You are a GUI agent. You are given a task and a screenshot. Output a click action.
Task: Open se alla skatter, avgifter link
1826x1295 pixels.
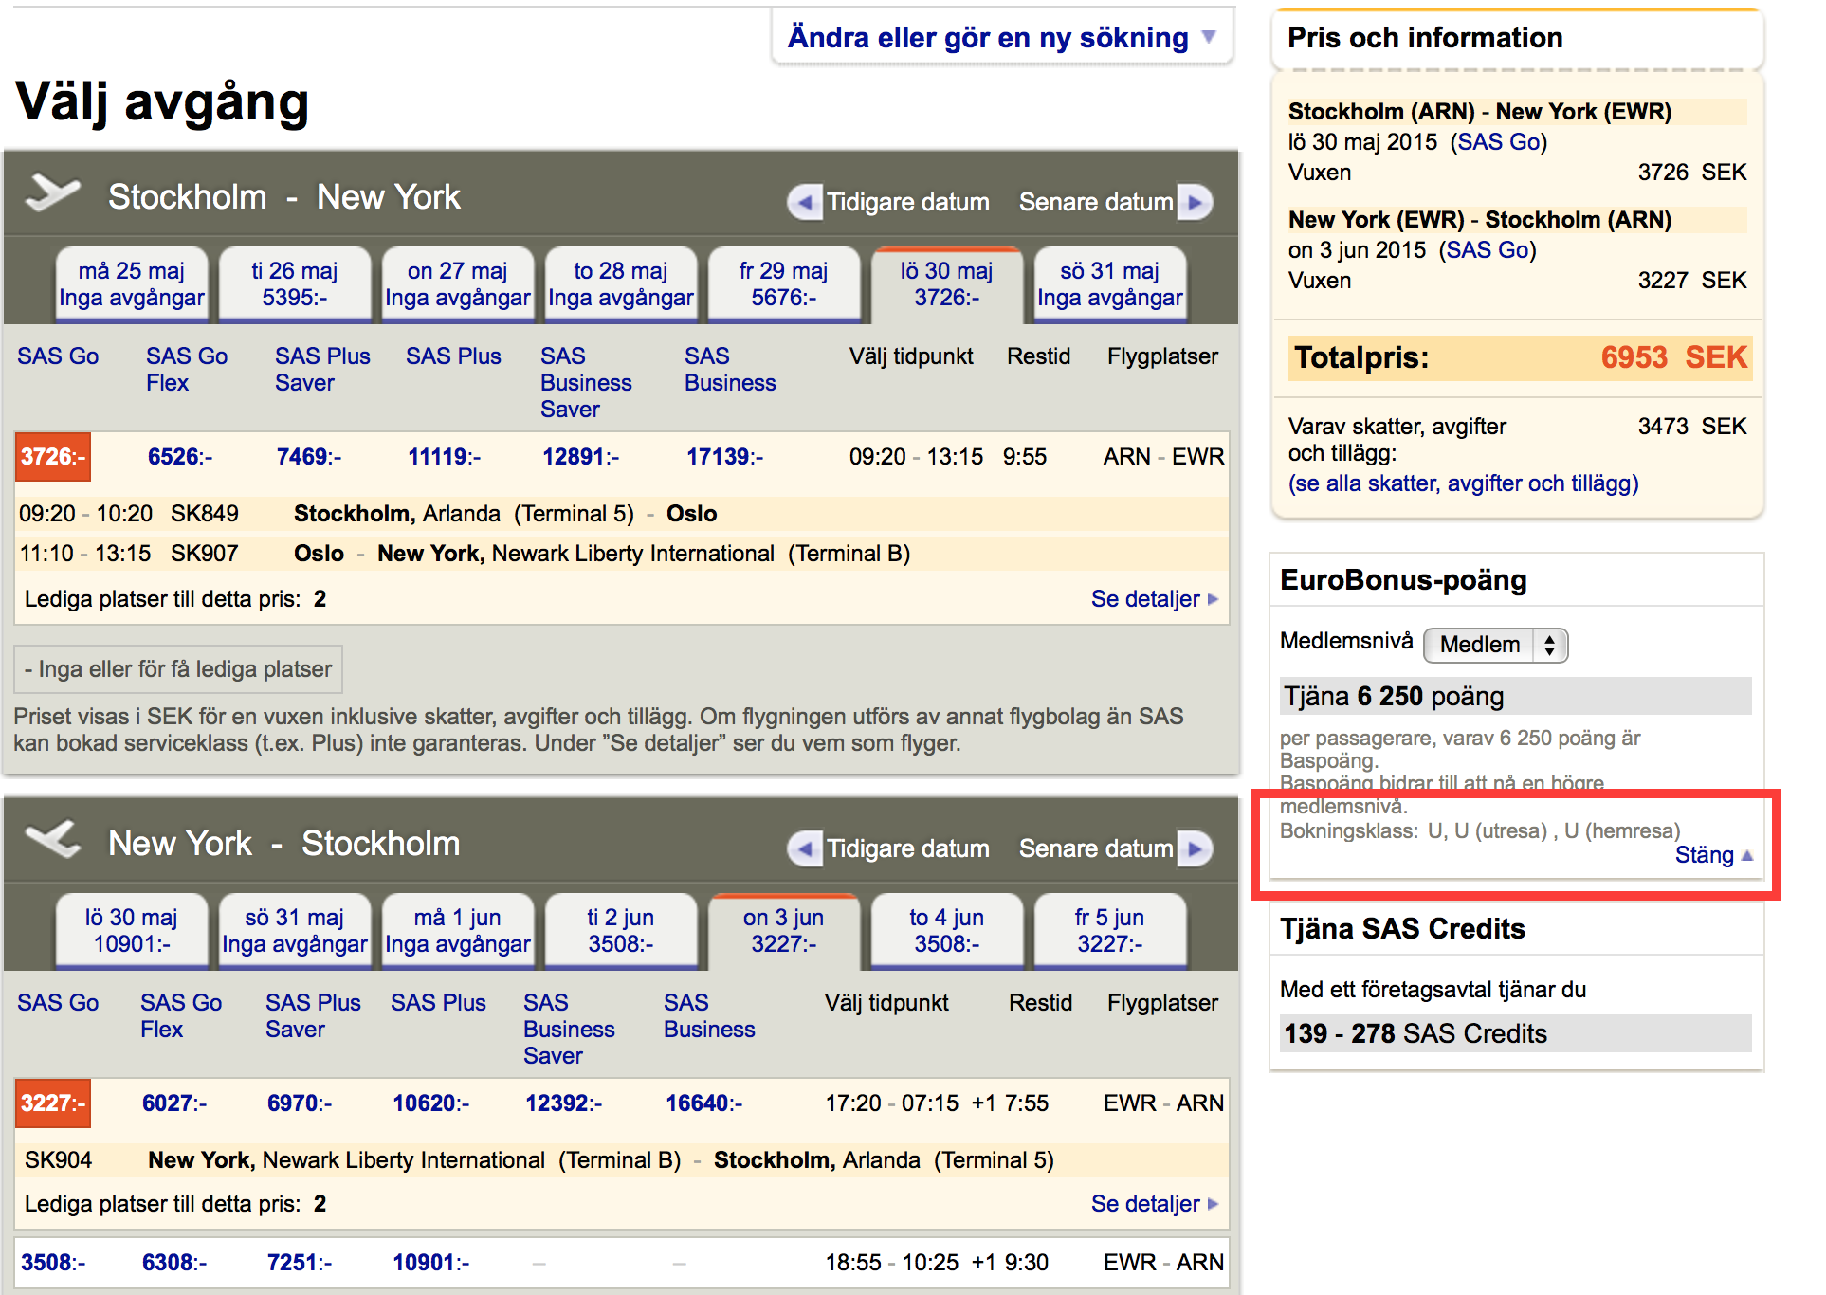(1462, 483)
